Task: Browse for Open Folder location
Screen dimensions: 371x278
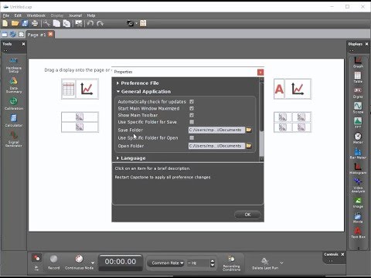Action: pyautogui.click(x=249, y=146)
